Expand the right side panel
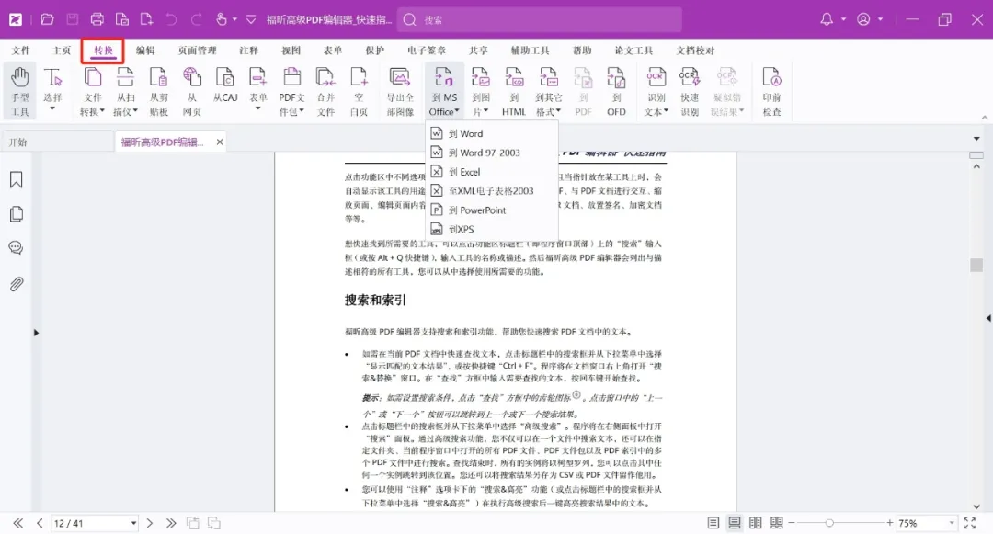This screenshot has height=534, width=993. point(987,318)
